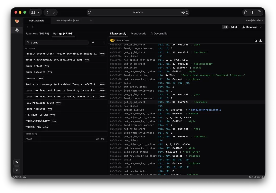The height and width of the screenshot is (193, 276).
Task: Select the truthsocial.com/@realDonaldTrump string
Action: coord(65,60)
